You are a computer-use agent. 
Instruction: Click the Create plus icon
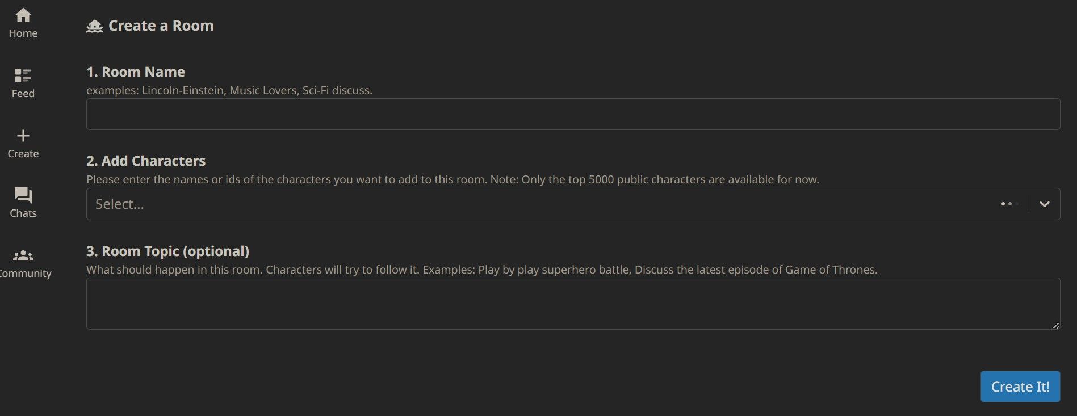[23, 136]
